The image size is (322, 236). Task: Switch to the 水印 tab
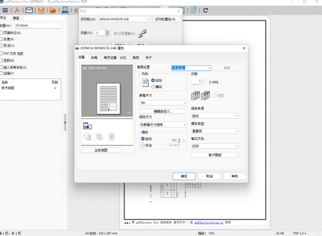(123, 57)
